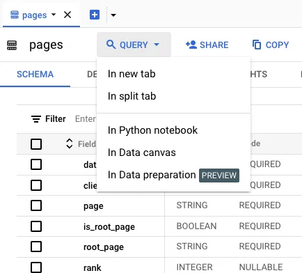This screenshot has height=273, width=302.
Task: Choose In split tab from the Query menu
Action: click(x=173, y=96)
